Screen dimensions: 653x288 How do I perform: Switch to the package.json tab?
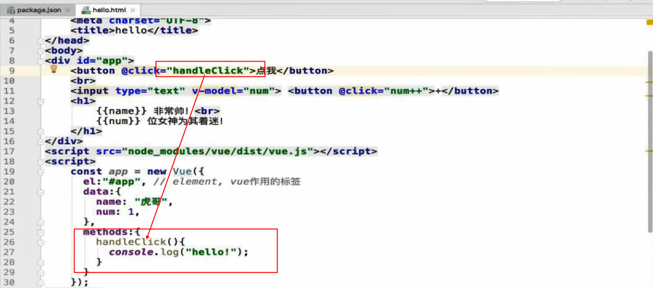click(39, 10)
